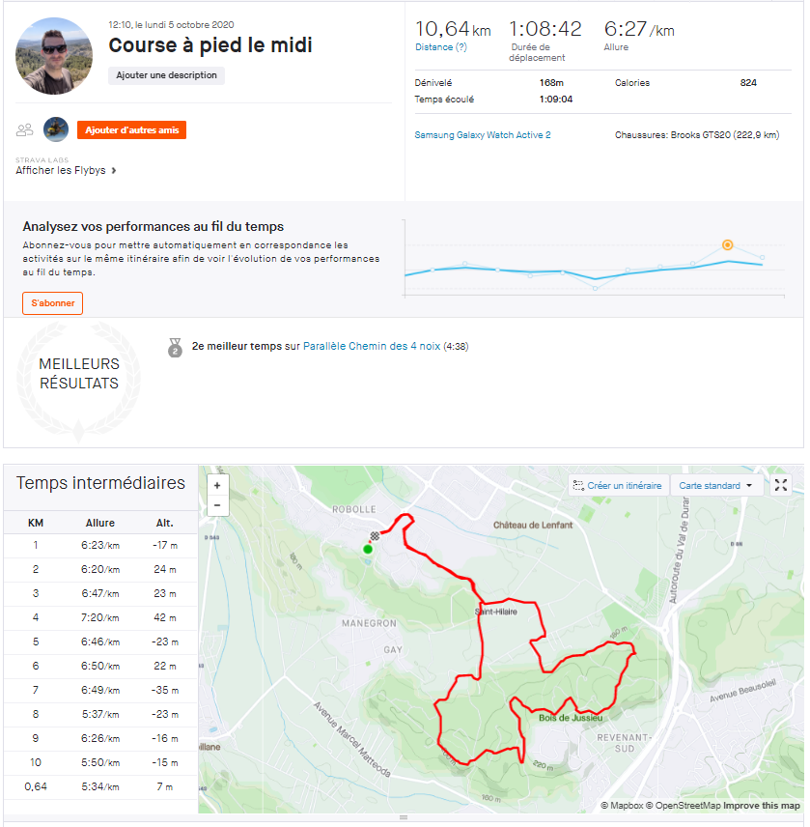Click the second-place medal icon
This screenshot has width=810, height=827.
pyautogui.click(x=175, y=348)
